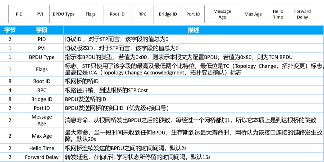Click the byte count 1 in the PVI row
This screenshot has width=324, height=162.
pyautogui.click(x=10, y=48)
